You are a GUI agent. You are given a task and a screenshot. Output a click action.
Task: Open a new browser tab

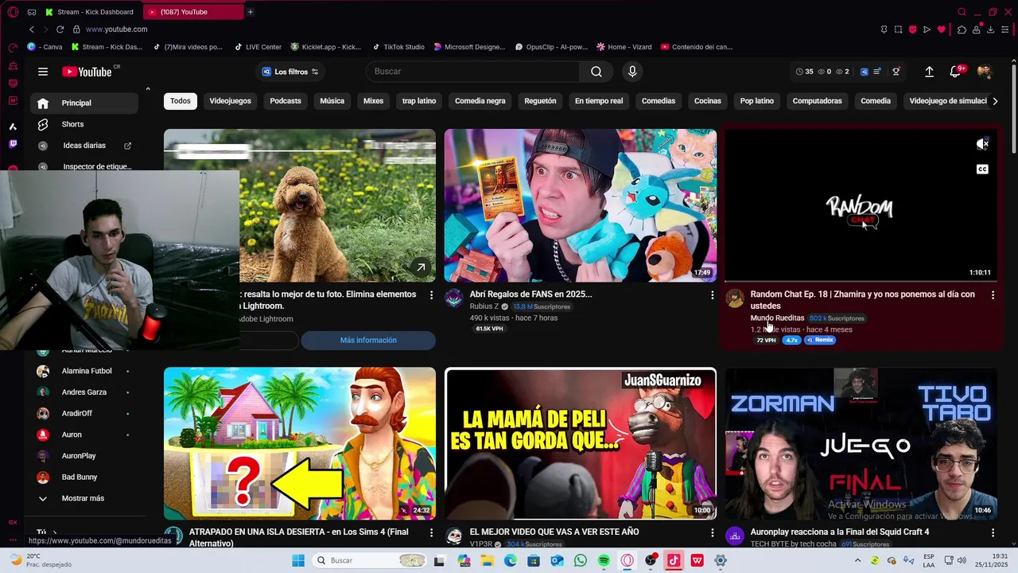[251, 12]
